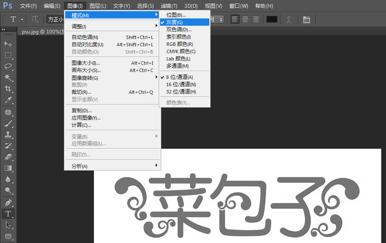Click the create warped text button

(289, 19)
